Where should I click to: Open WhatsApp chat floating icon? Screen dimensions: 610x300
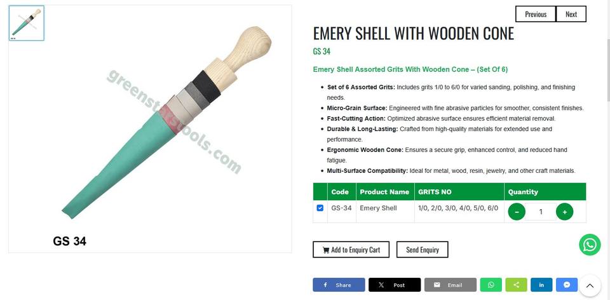[590, 245]
